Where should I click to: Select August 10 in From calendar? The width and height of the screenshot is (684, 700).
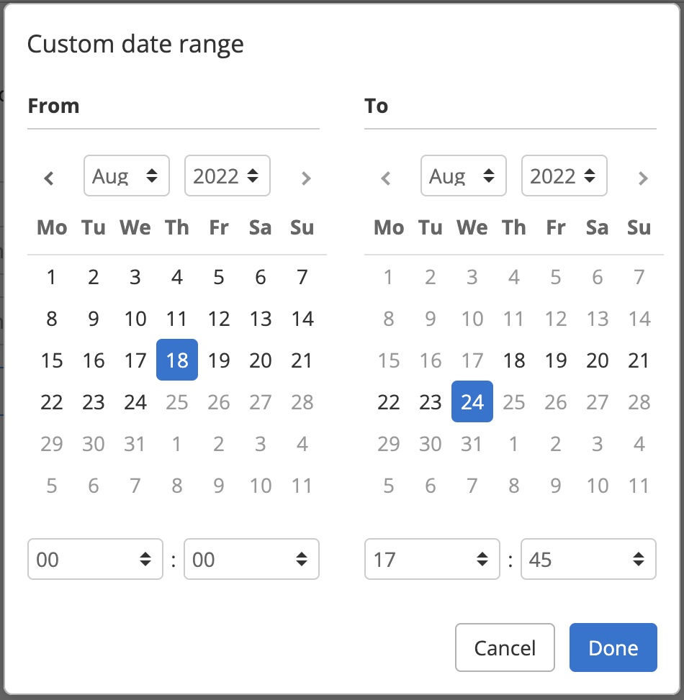[135, 319]
